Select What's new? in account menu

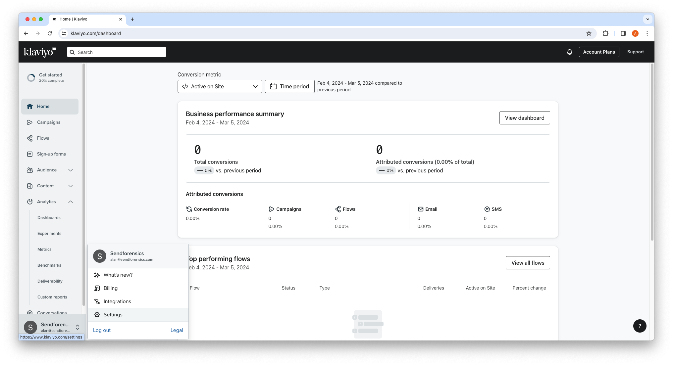(x=138, y=275)
